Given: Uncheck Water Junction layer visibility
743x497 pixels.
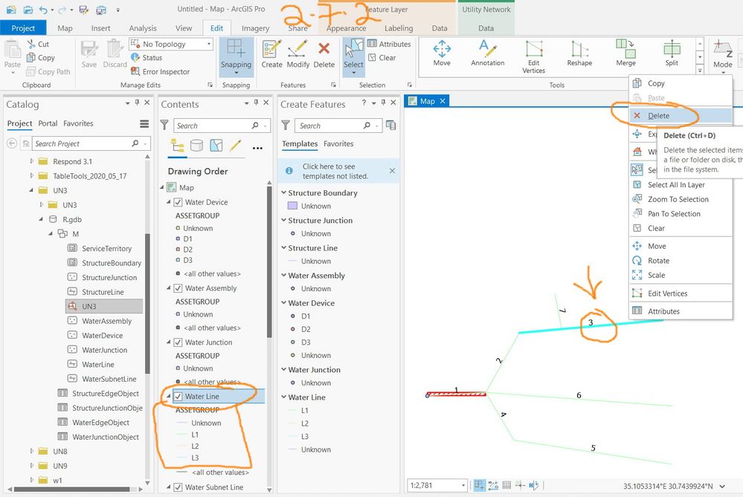Looking at the screenshot, I should [178, 342].
